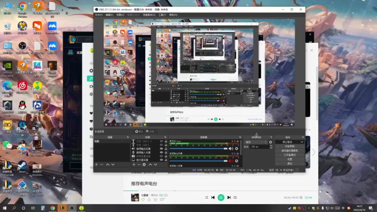Expand the stop streaming button dropdown arrow
Viewport: 377px width, 212px height.
click(x=302, y=142)
